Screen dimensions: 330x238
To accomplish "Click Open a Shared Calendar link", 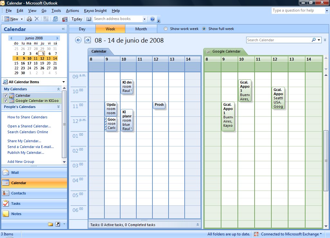I will [29, 126].
